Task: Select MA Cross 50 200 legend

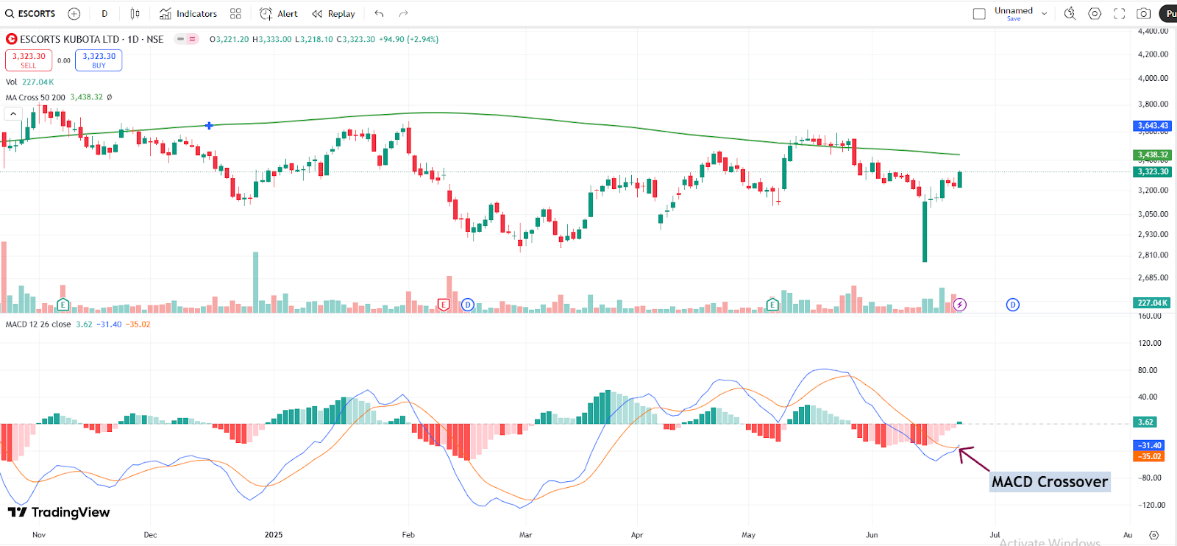Action: (x=35, y=97)
